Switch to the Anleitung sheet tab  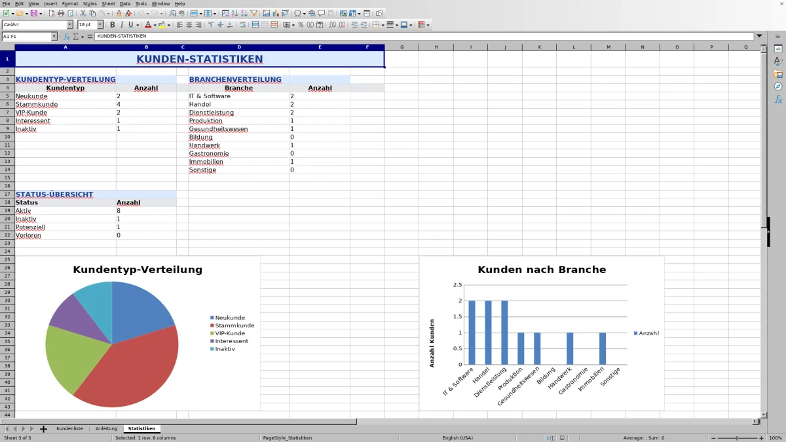106,428
